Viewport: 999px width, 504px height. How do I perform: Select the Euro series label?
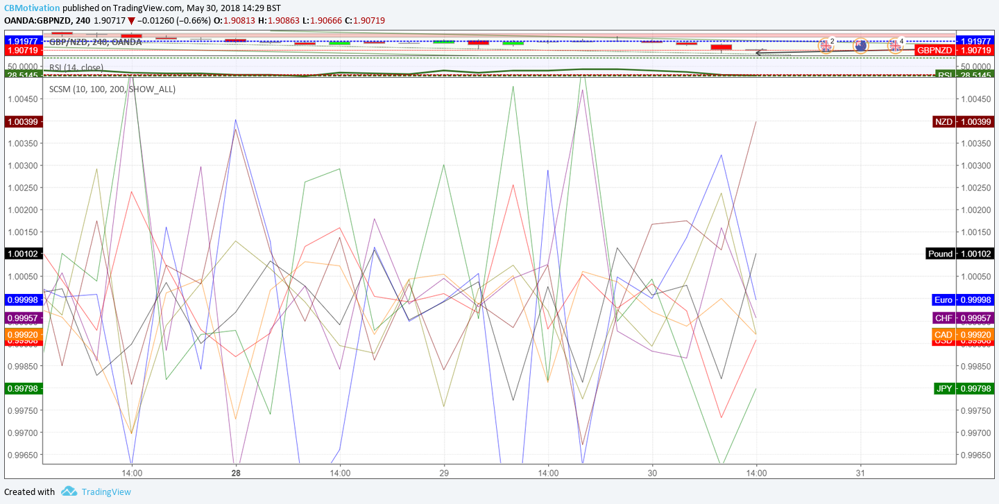pyautogui.click(x=943, y=300)
